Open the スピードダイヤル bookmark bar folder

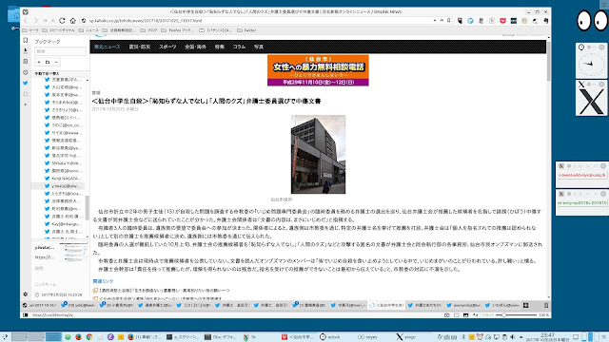(59, 30)
